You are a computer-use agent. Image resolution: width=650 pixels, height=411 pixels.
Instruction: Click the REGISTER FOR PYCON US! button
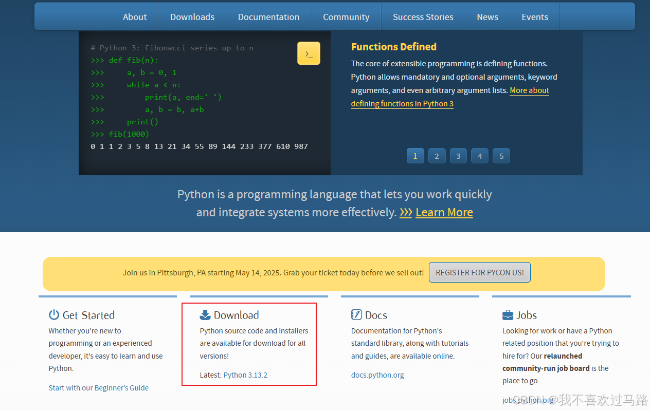coord(480,273)
